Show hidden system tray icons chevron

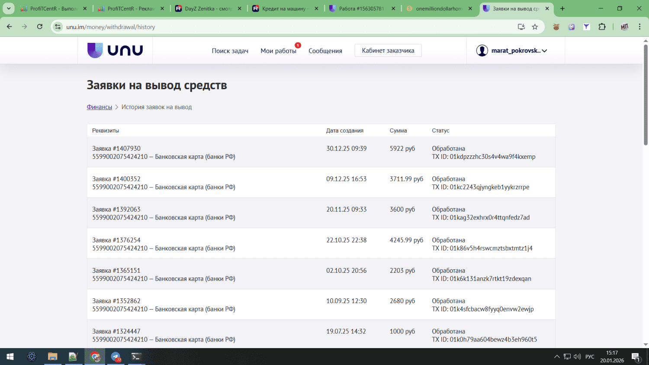click(556, 357)
